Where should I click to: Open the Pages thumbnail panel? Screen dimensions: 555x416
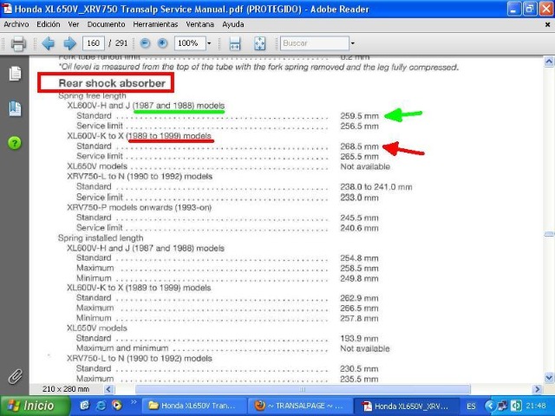pos(15,75)
